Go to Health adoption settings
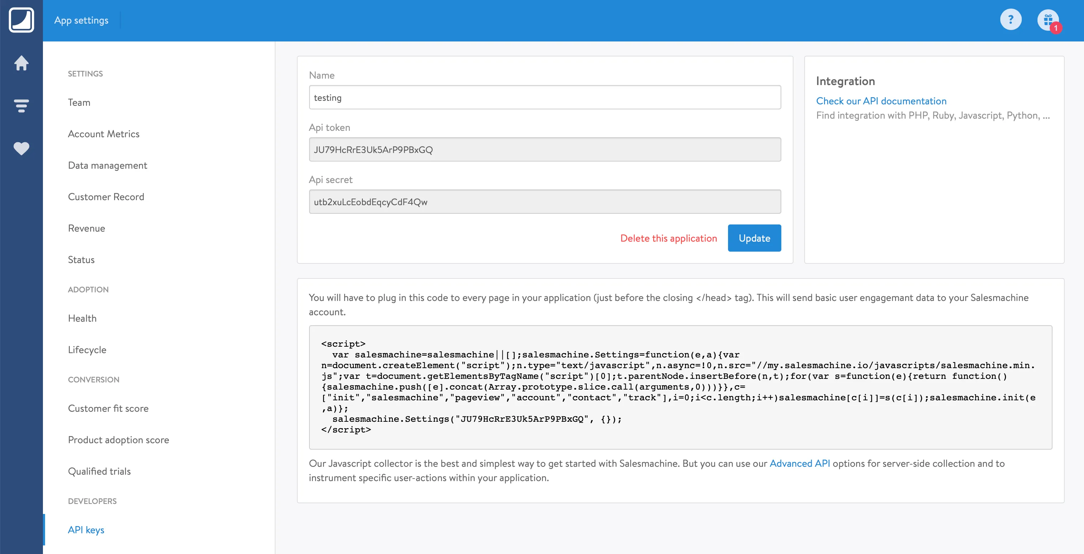Viewport: 1084px width, 554px height. (x=82, y=318)
